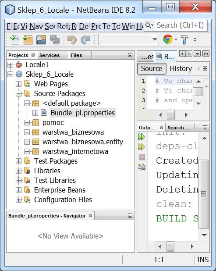
Task: Open the browser selection dropdown arrow
Action: tap(176, 39)
